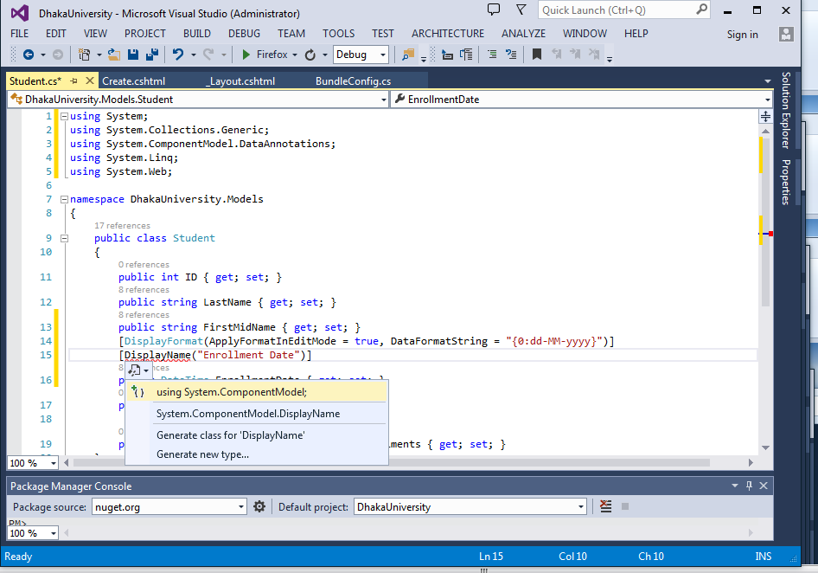Screen dimensions: 818x573
Task: Click the Sign in link
Action: pos(742,34)
